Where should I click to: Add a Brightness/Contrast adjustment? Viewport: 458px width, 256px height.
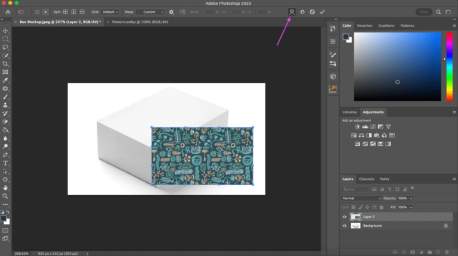click(357, 127)
